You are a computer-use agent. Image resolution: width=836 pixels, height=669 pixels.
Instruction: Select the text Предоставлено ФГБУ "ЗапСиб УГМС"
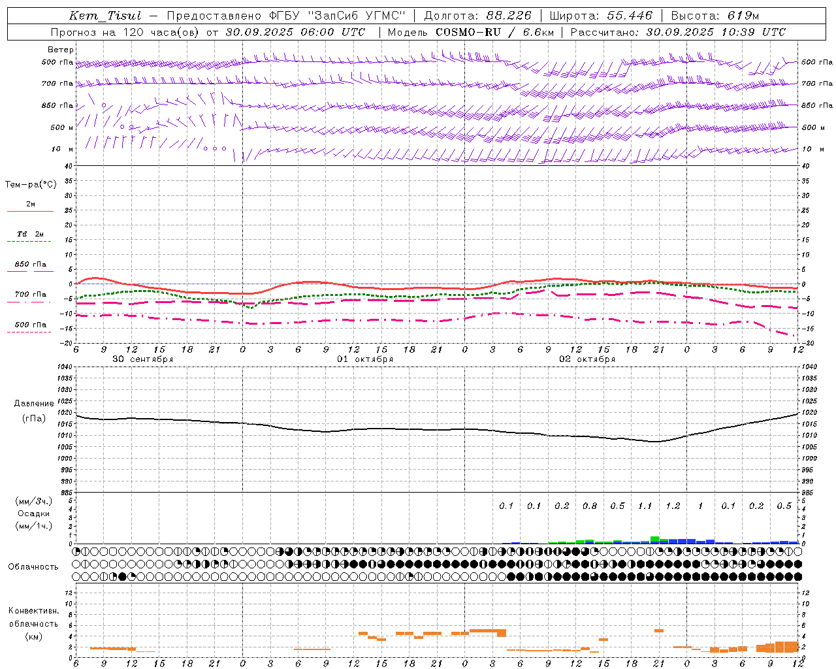(x=286, y=16)
